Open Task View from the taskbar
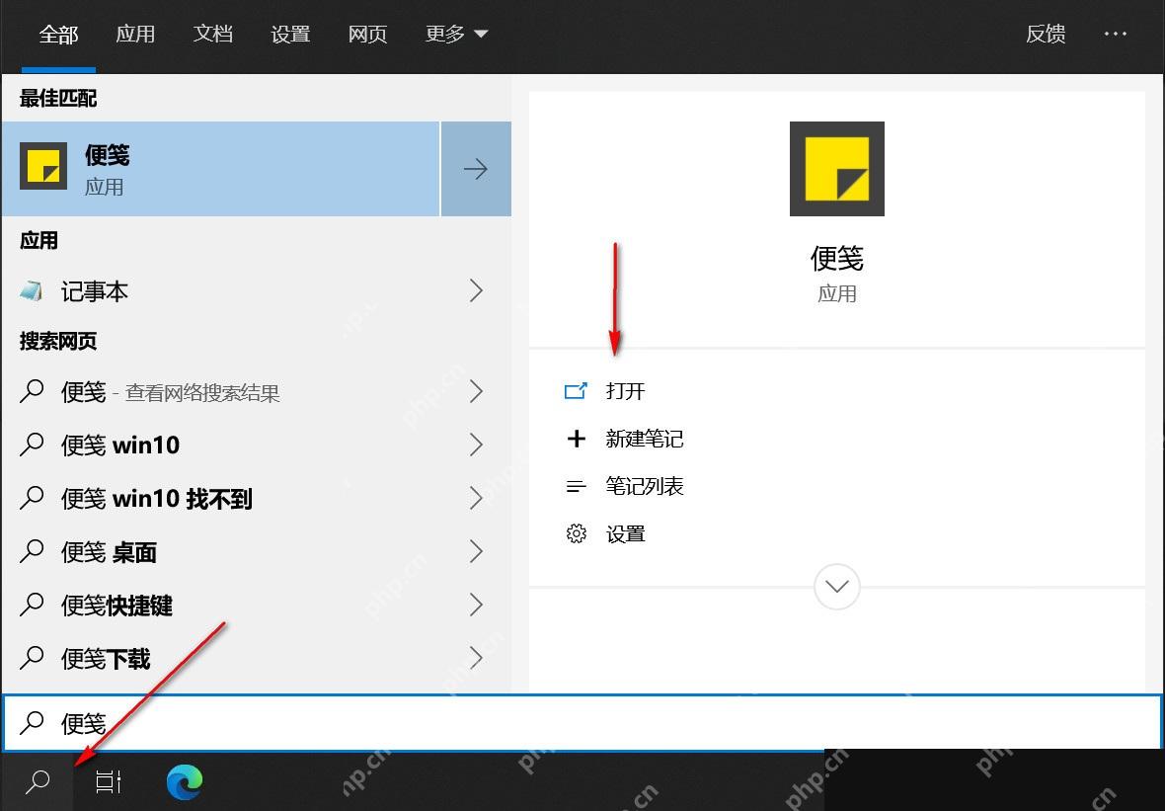1165x811 pixels. click(109, 781)
